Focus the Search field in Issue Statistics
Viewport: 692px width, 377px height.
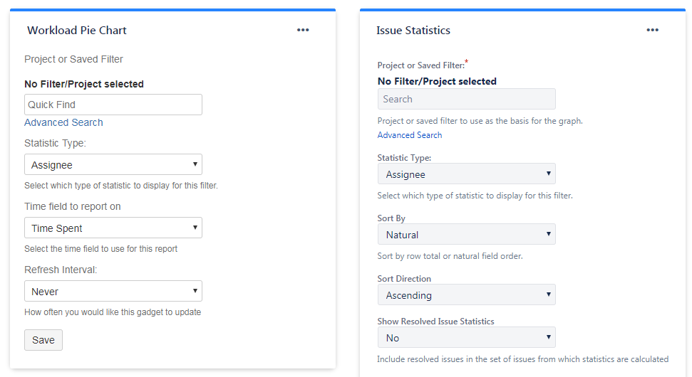pyautogui.click(x=466, y=99)
